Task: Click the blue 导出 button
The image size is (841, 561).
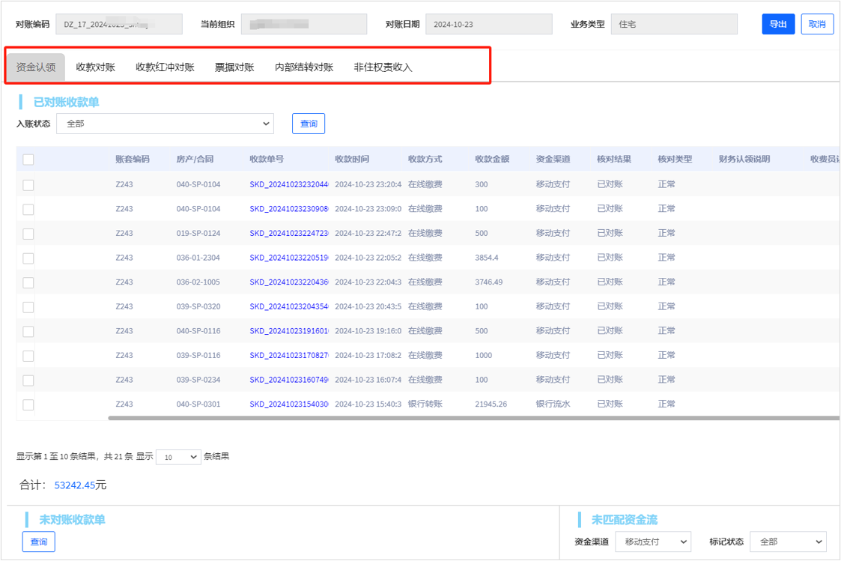Action: (x=778, y=24)
